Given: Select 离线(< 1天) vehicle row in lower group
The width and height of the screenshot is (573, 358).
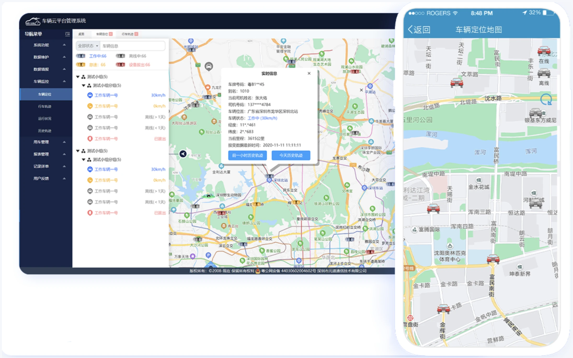Looking at the screenshot, I should tap(126, 202).
